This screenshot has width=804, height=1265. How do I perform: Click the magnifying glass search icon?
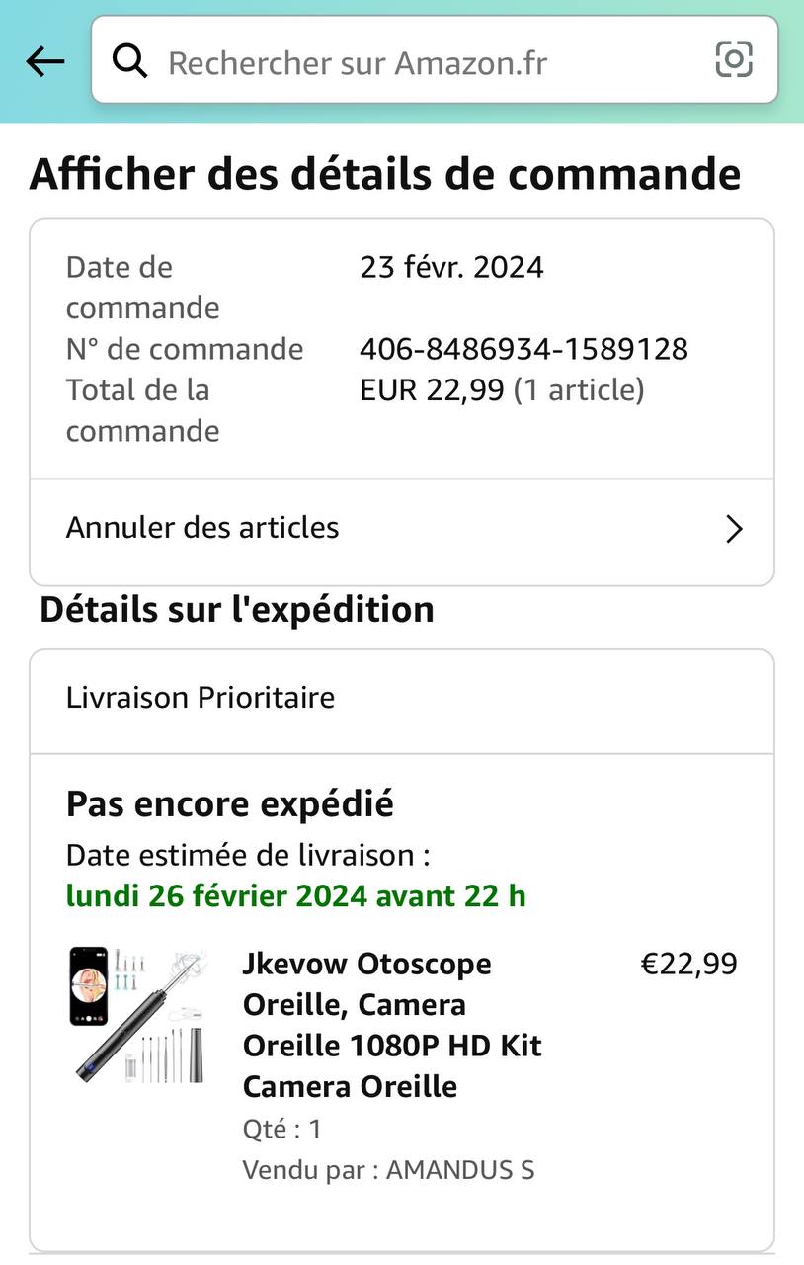(x=129, y=62)
